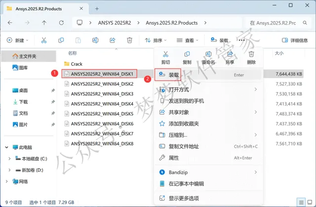The height and width of the screenshot is (207, 316).
Task: Select 属性 menu entry
Action: (x=208, y=158)
